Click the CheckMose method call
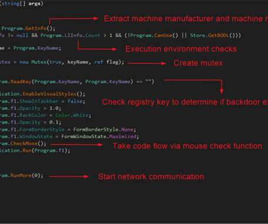Screen dimensions: 268x224 [24, 143]
